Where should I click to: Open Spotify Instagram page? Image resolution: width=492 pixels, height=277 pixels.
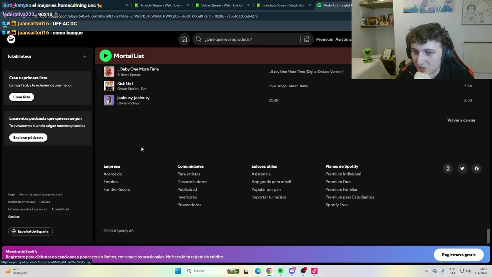[x=448, y=169]
